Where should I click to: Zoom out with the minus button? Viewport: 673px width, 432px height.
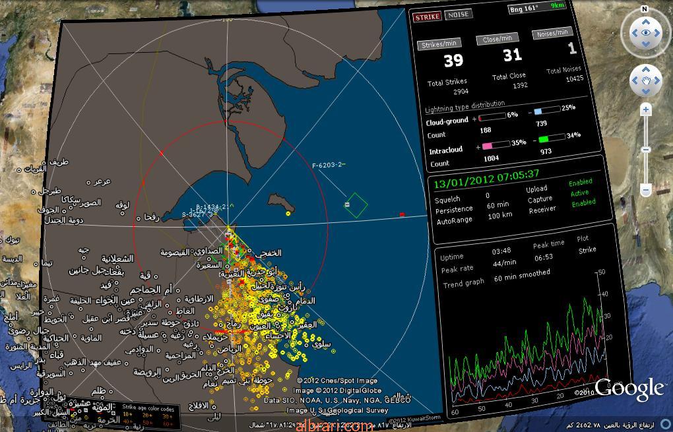(x=646, y=189)
